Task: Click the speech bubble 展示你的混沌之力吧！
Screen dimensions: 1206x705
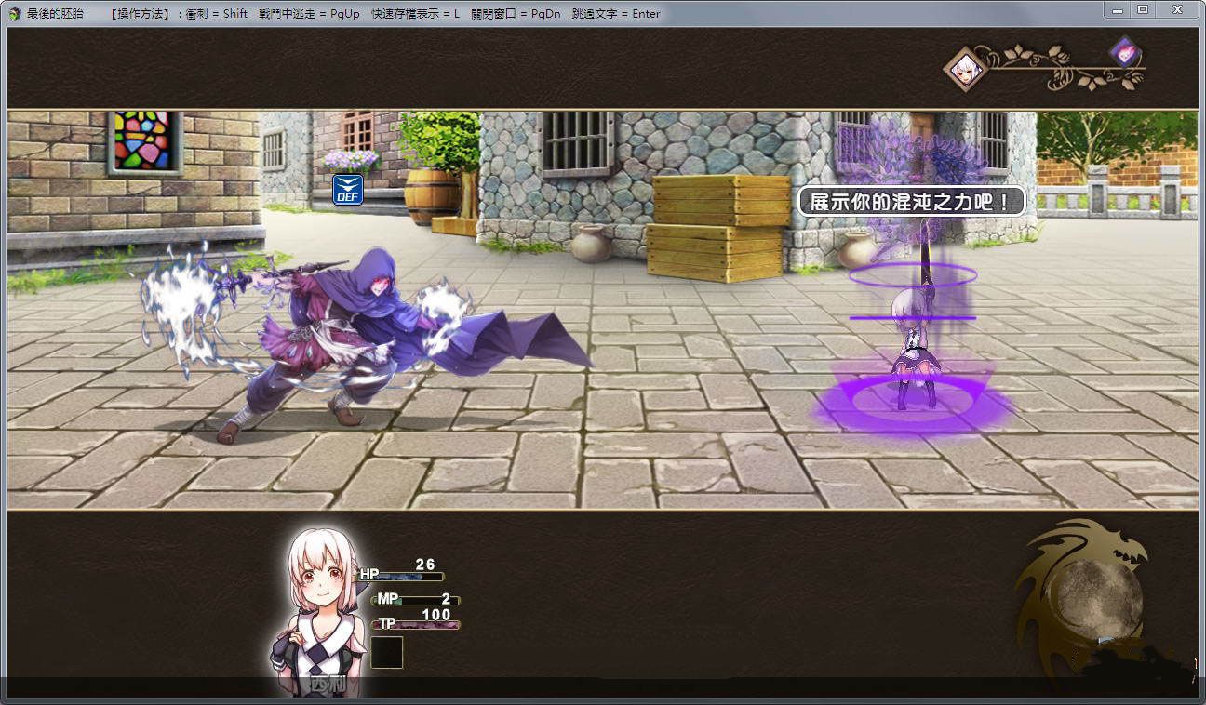Action: [x=911, y=202]
